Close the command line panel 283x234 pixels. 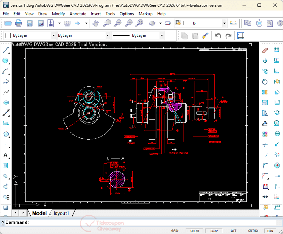2,222
